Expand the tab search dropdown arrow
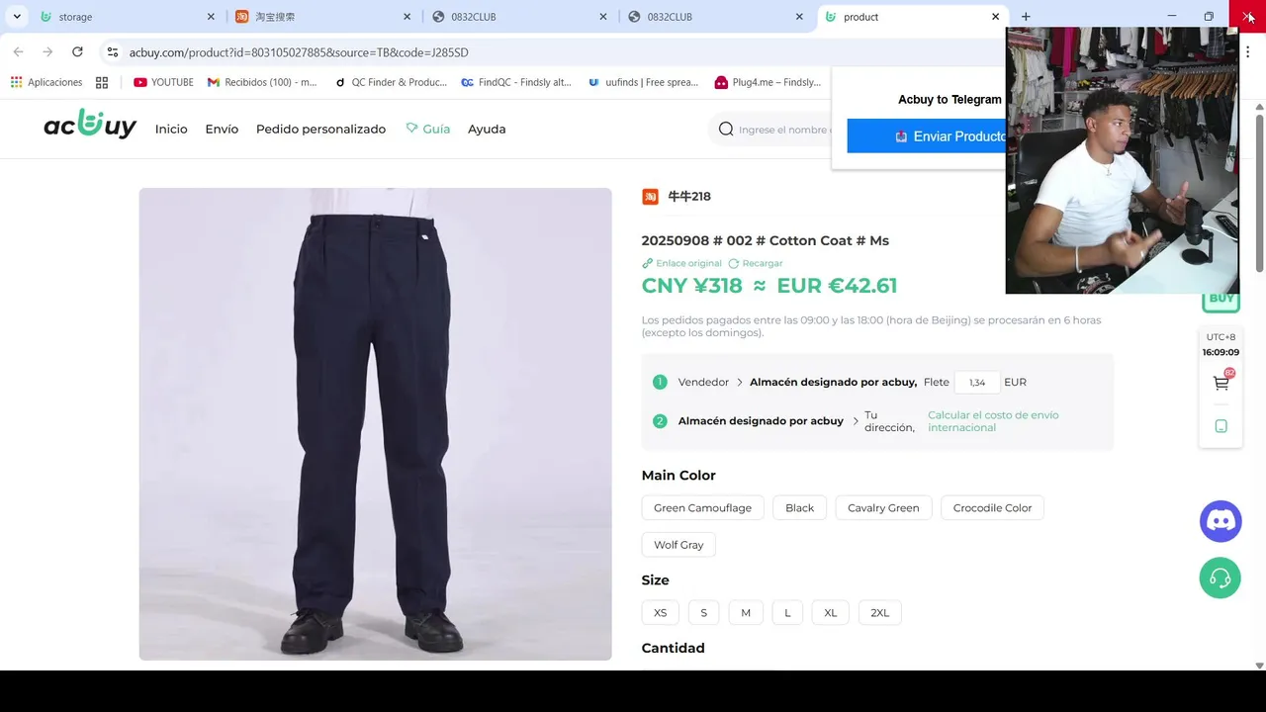 point(17,17)
